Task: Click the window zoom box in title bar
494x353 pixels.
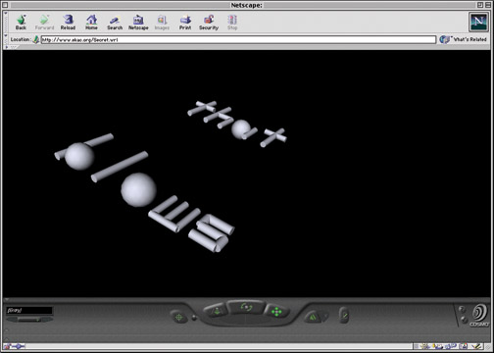Action: click(x=480, y=5)
